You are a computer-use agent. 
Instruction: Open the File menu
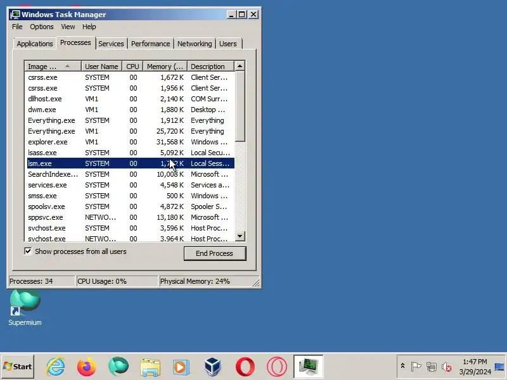click(x=17, y=27)
